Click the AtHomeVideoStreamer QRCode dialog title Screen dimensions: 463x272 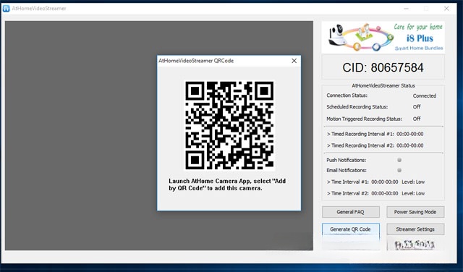coord(196,61)
